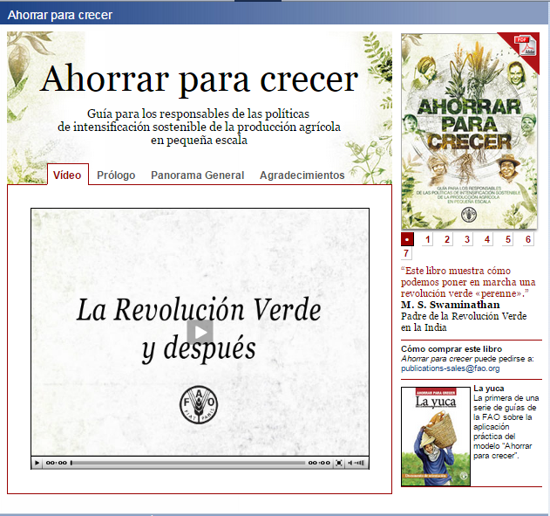The image size is (550, 516).
Task: Go to chapter 7 page button
Action: (406, 253)
